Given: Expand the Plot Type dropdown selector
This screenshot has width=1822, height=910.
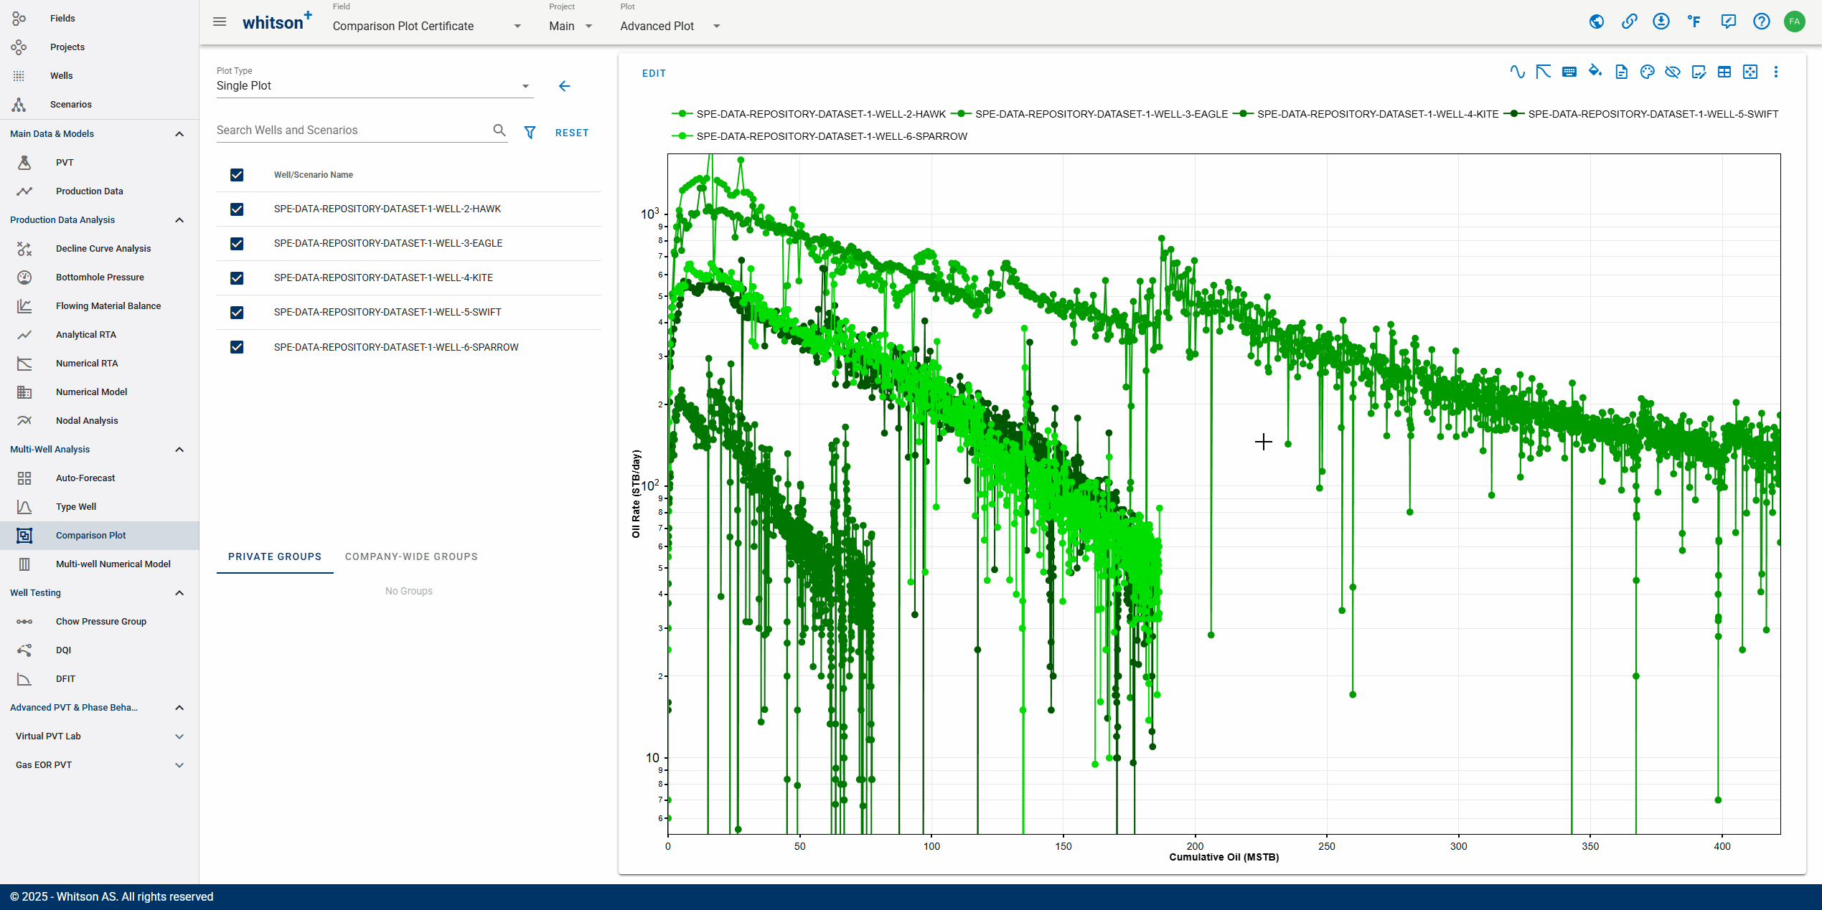Looking at the screenshot, I should coord(525,86).
